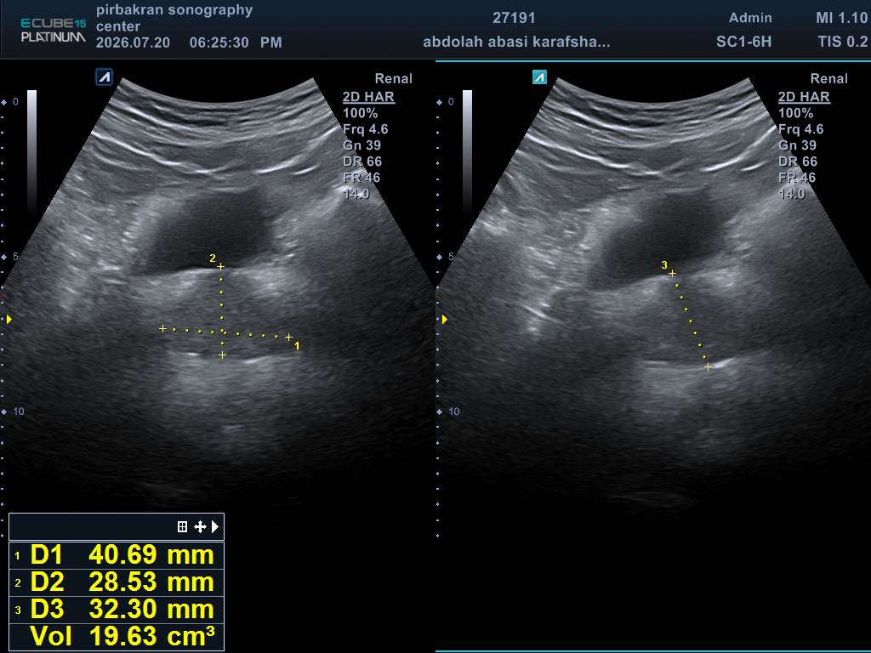
Task: Click the 5 cm depth marker on left scale
Action: pyautogui.click(x=15, y=257)
